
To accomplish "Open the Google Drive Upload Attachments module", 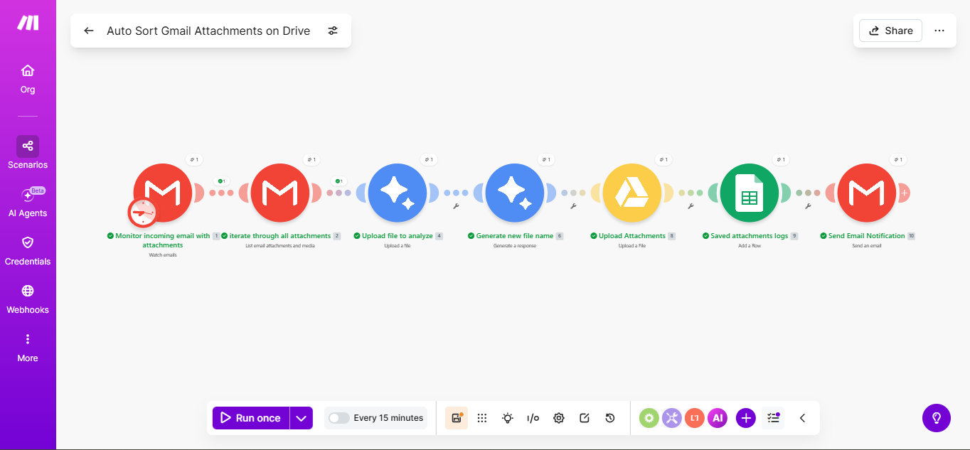I will coord(631,193).
